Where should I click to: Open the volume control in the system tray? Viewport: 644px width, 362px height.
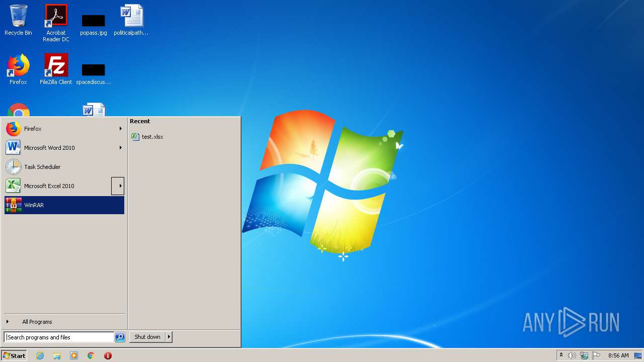(x=572, y=355)
